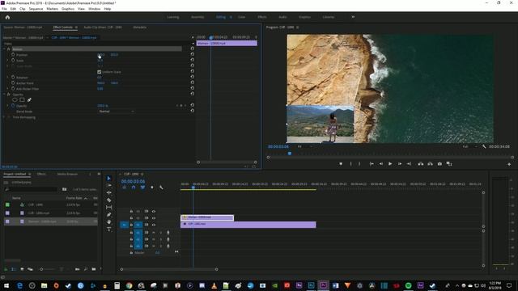Screen dimensions: 518x291
Task: Select the Woman clip on the timeline
Action: point(207,217)
